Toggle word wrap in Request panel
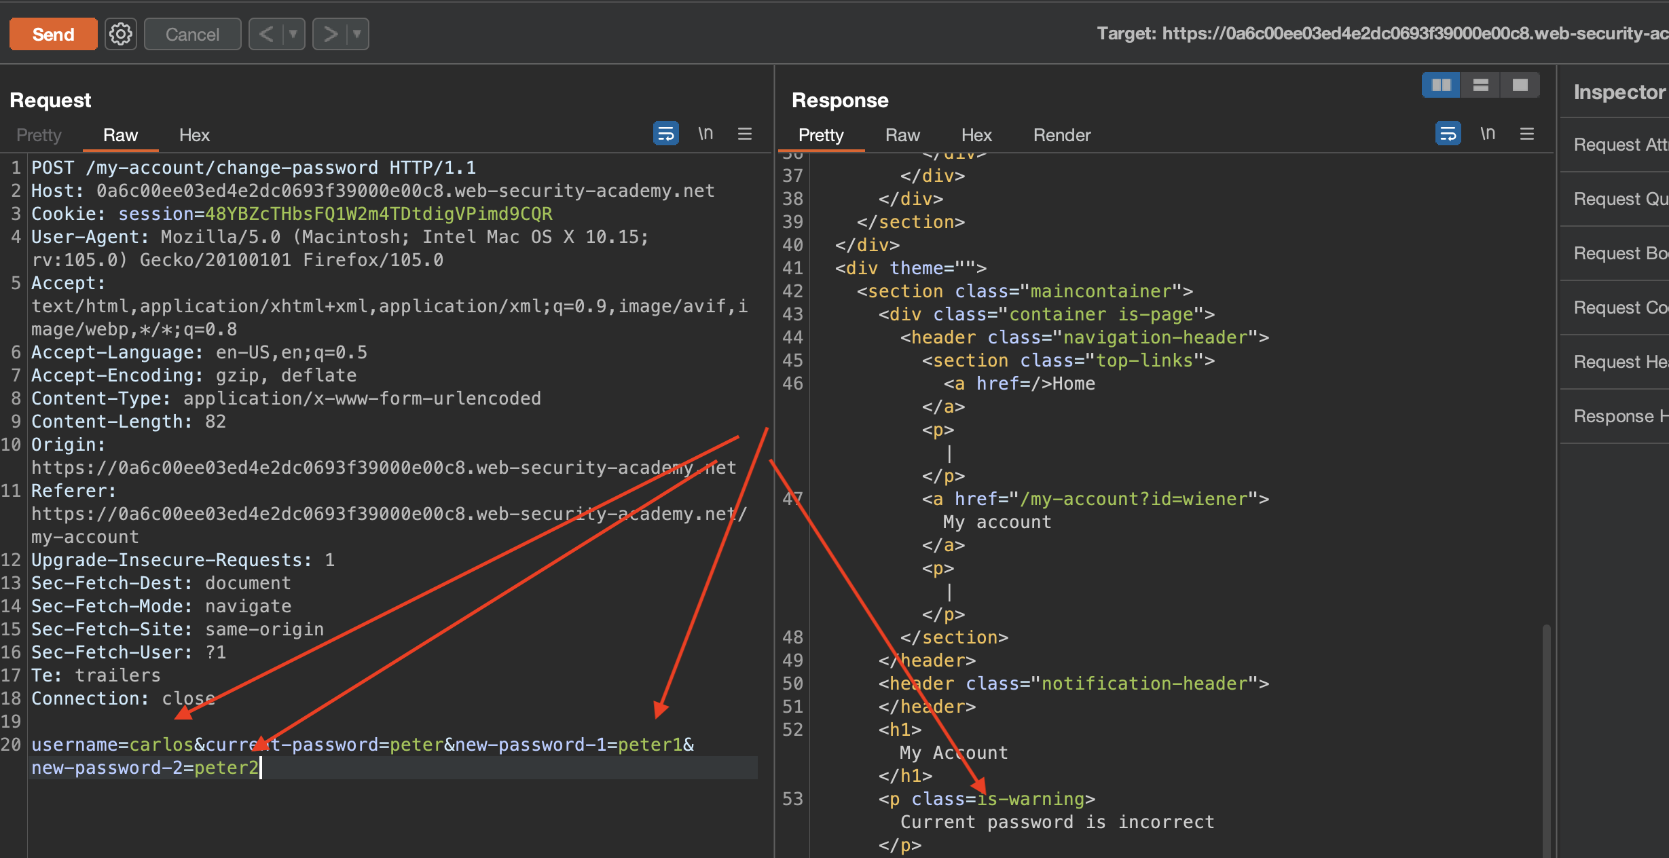This screenshot has height=858, width=1669. pos(665,134)
